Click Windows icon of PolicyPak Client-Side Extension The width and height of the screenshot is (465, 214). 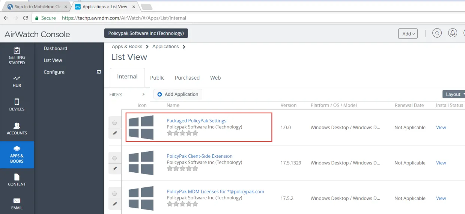(141, 163)
